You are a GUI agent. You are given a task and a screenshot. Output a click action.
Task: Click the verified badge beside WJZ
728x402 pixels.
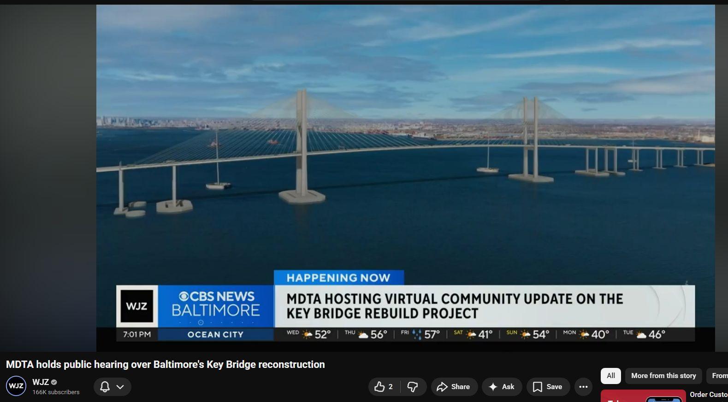pyautogui.click(x=54, y=382)
